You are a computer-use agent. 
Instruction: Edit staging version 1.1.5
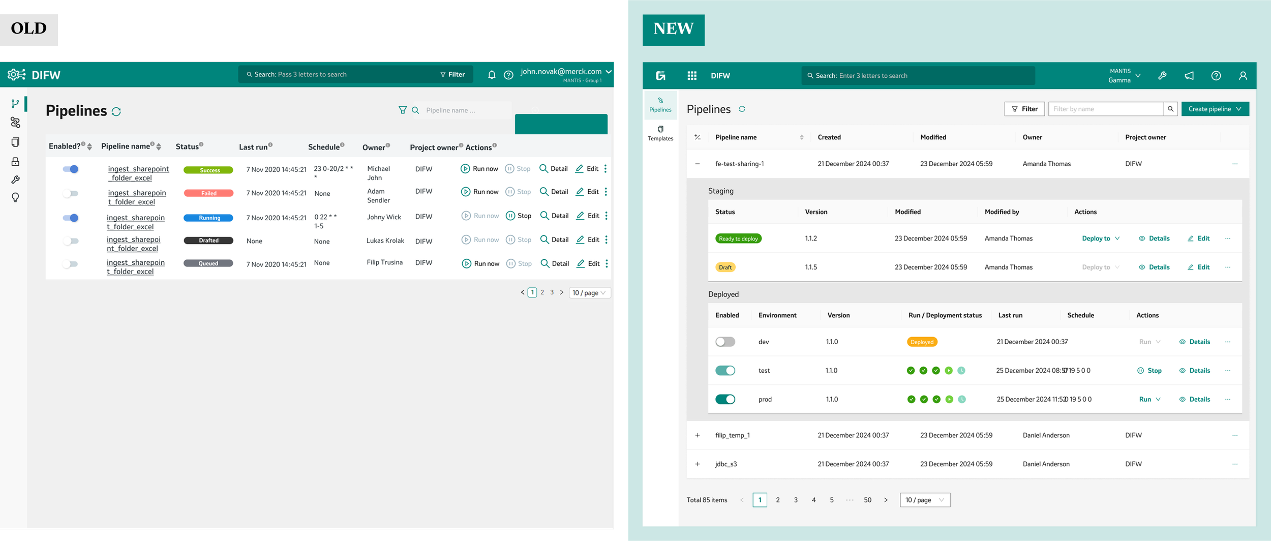[x=1198, y=267]
